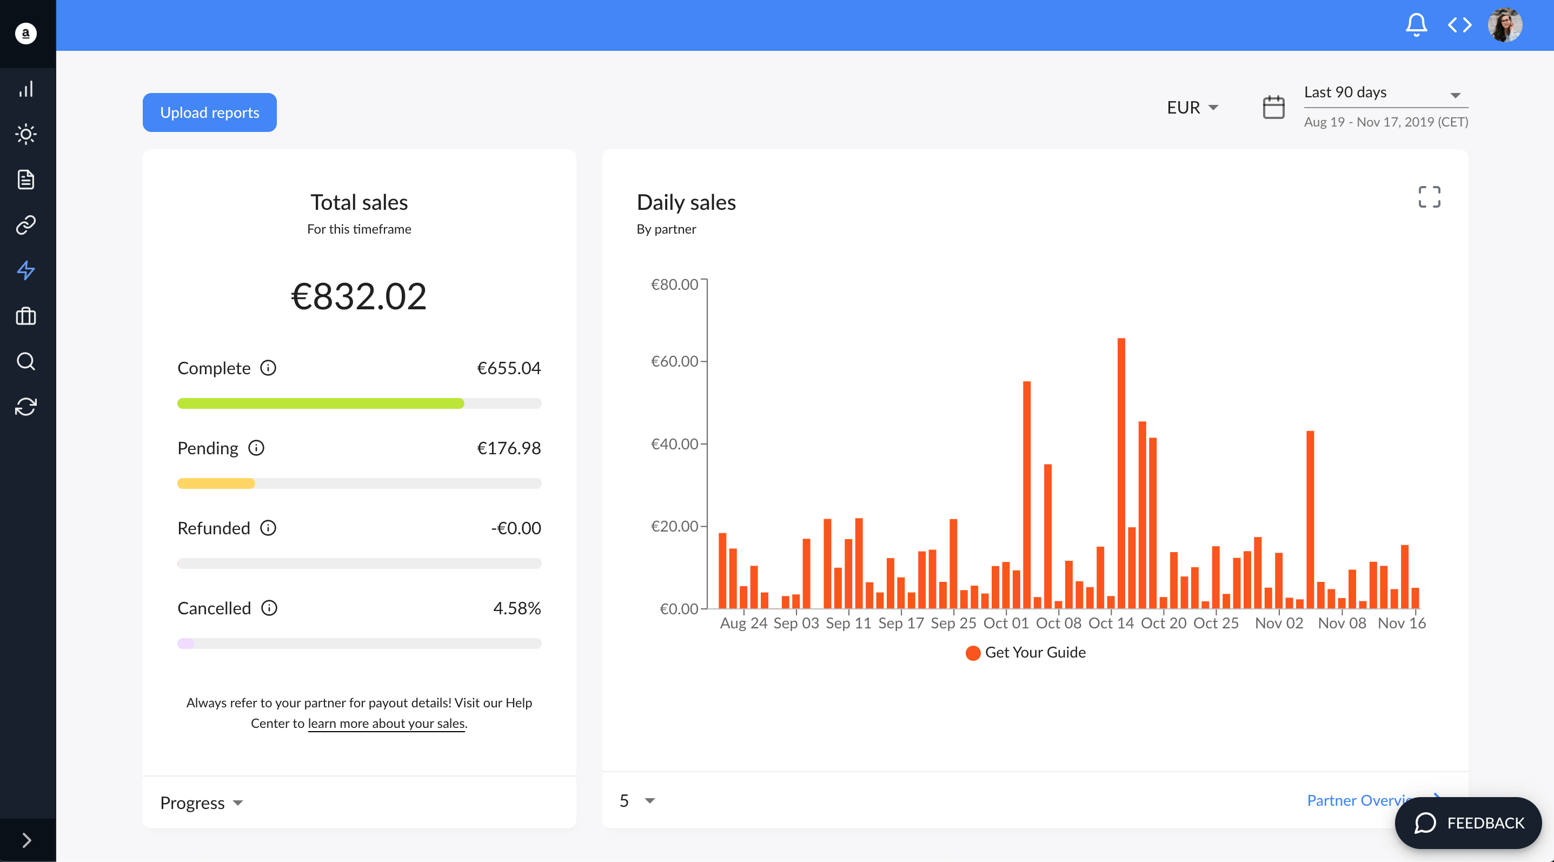Viewport: 1554px width, 862px height.
Task: Show info tooltip for Pending sales
Action: click(x=256, y=448)
